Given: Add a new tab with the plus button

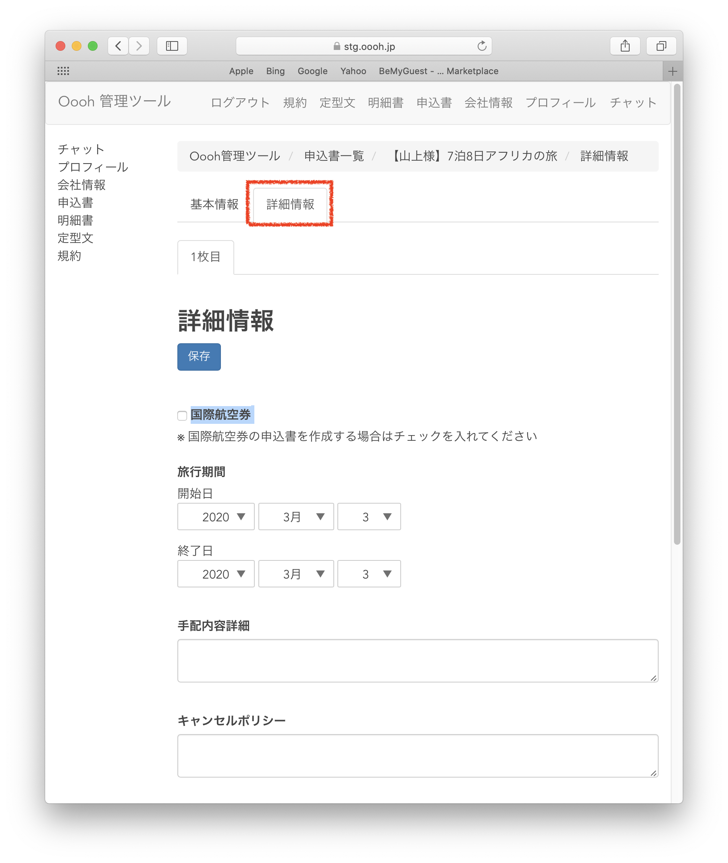Looking at the screenshot, I should (673, 71).
